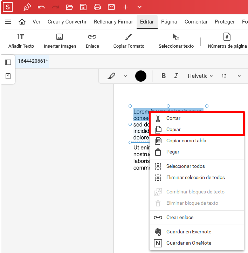Image resolution: width=248 pixels, height=253 pixels.
Task: Click Eliminar bloque de texto
Action: click(x=197, y=203)
